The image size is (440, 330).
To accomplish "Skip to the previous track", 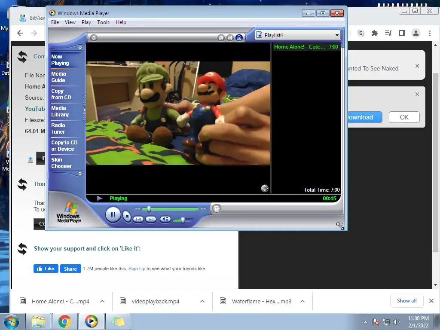I will 138,219.
